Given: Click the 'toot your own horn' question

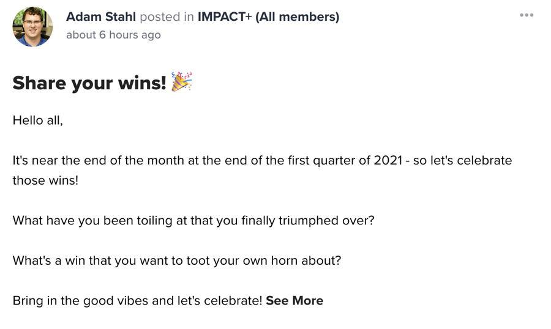Looking at the screenshot, I should click(x=177, y=260).
